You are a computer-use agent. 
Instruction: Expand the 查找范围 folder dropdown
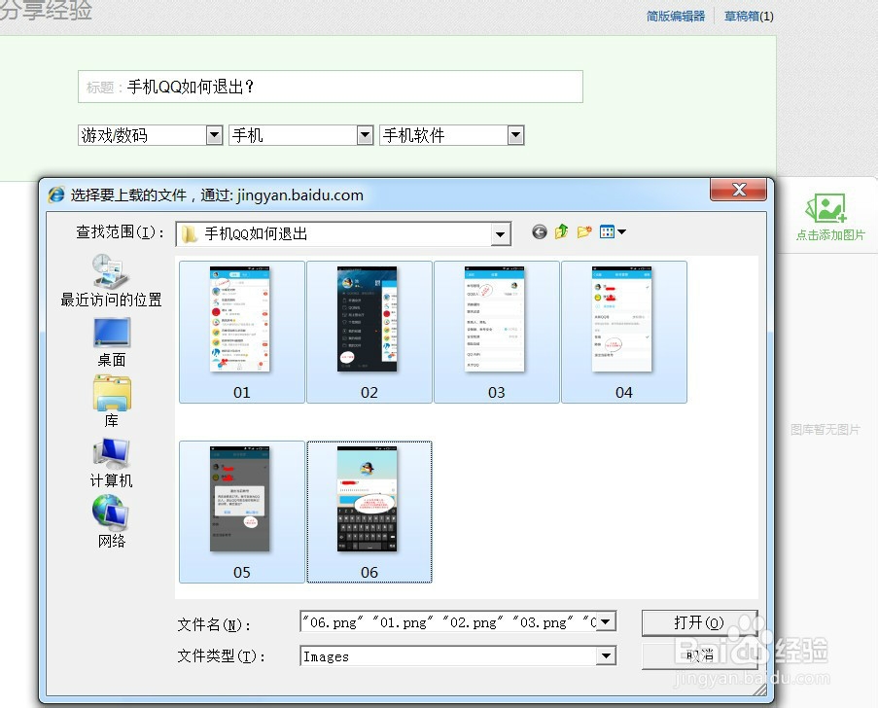[x=501, y=234]
